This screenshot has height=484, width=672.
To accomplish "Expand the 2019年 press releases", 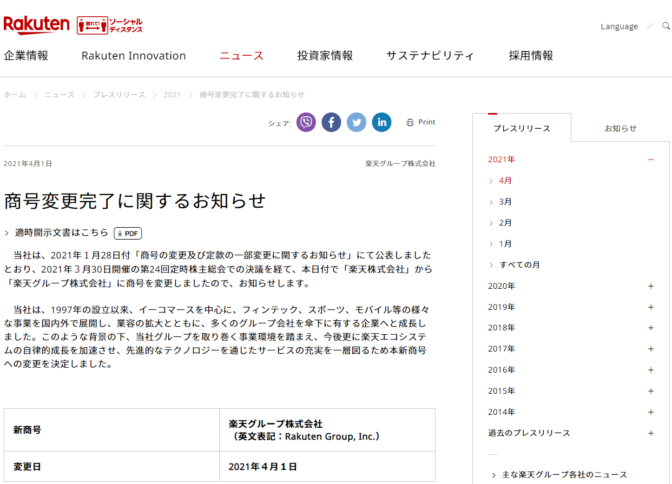I will click(650, 307).
